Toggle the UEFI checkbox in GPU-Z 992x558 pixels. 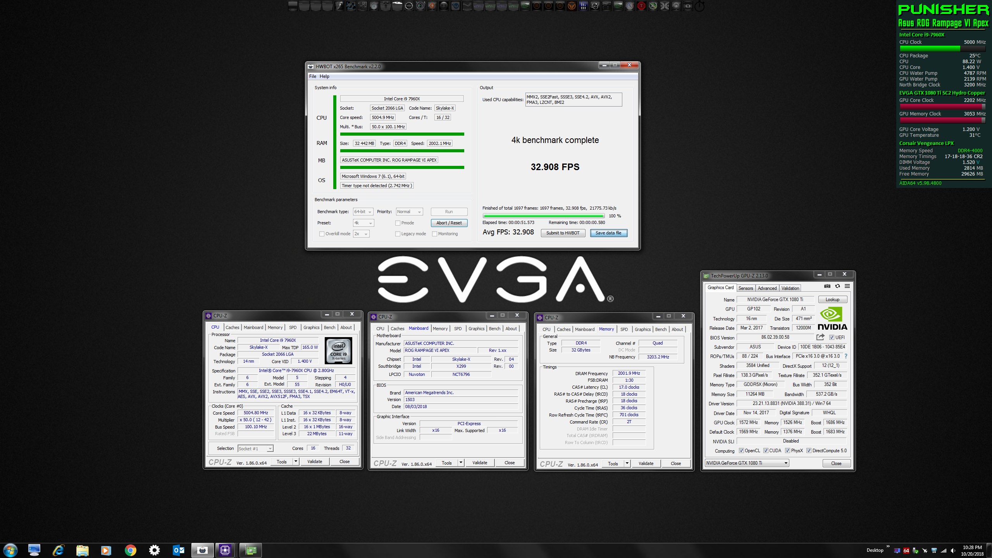click(x=832, y=338)
